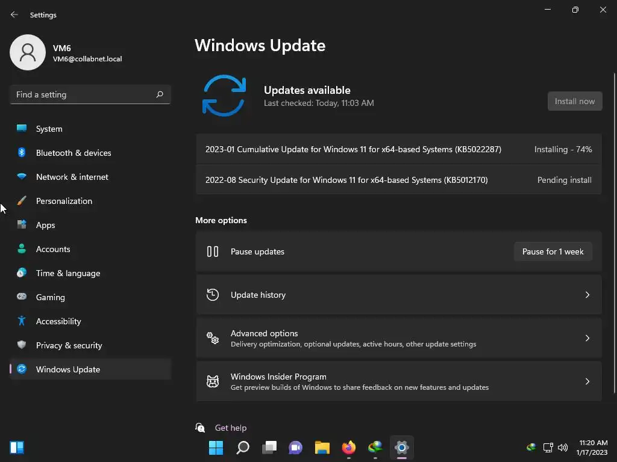Expand Update history chevron
This screenshot has width=617, height=462.
click(587, 295)
